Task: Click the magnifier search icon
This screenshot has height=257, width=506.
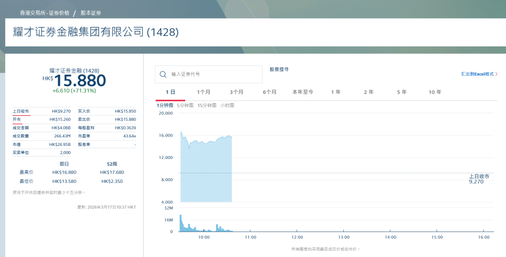Action: pos(163,75)
